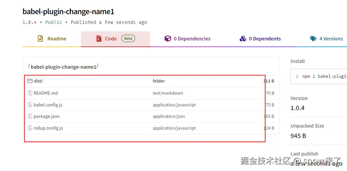The image size is (347, 171).
Task: Open the 4 Versions tab
Action: tap(326, 39)
